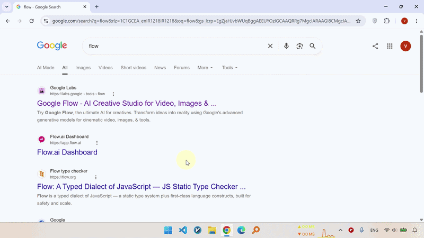Open Microsoft Edge from taskbar
Image resolution: width=424 pixels, height=238 pixels.
click(241, 230)
